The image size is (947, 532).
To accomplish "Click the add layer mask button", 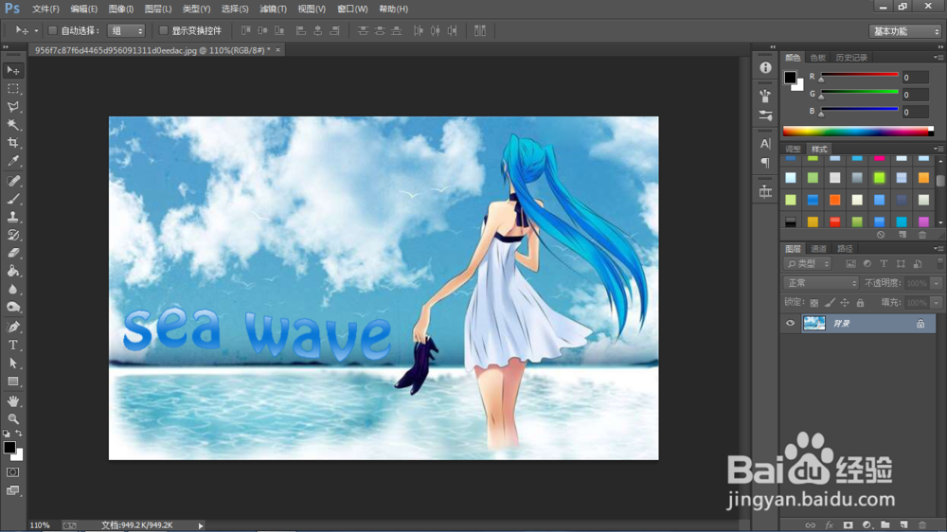I will (848, 524).
